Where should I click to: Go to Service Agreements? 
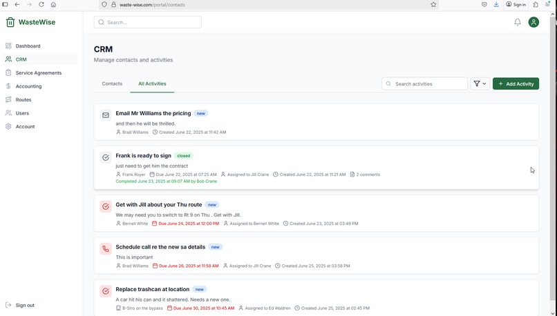(x=40, y=72)
